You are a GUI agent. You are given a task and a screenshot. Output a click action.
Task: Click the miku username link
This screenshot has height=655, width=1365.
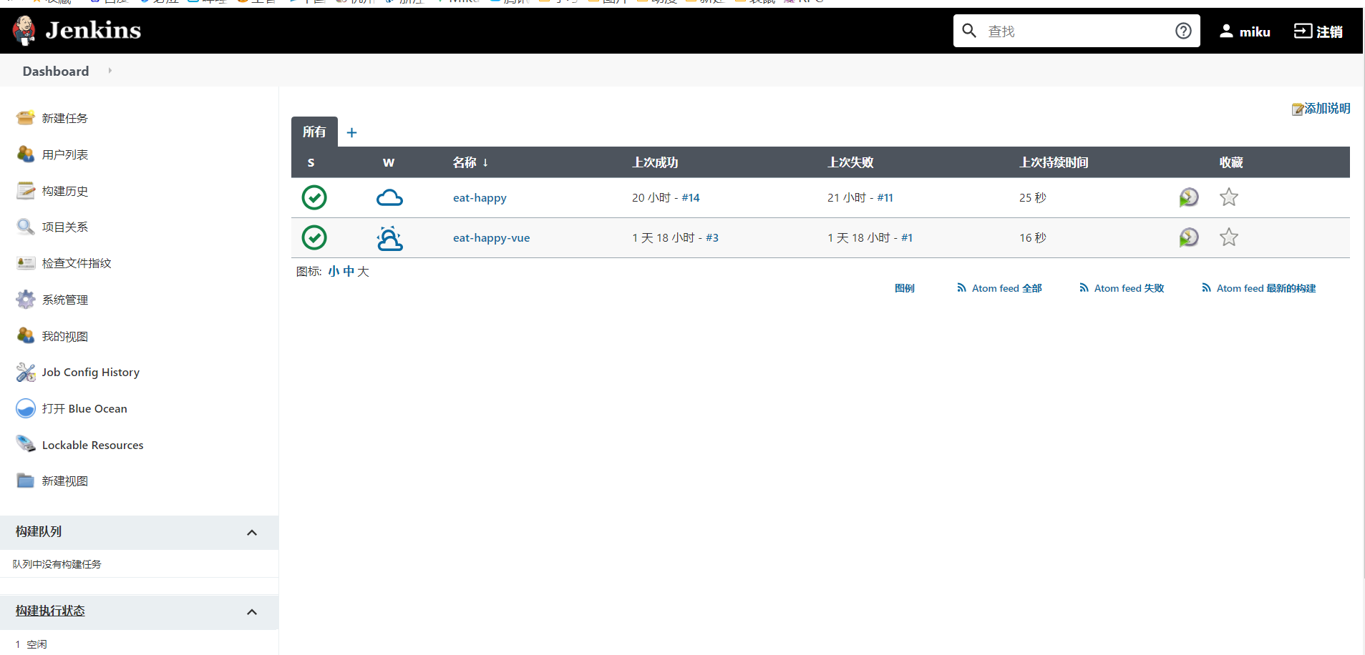point(1255,31)
